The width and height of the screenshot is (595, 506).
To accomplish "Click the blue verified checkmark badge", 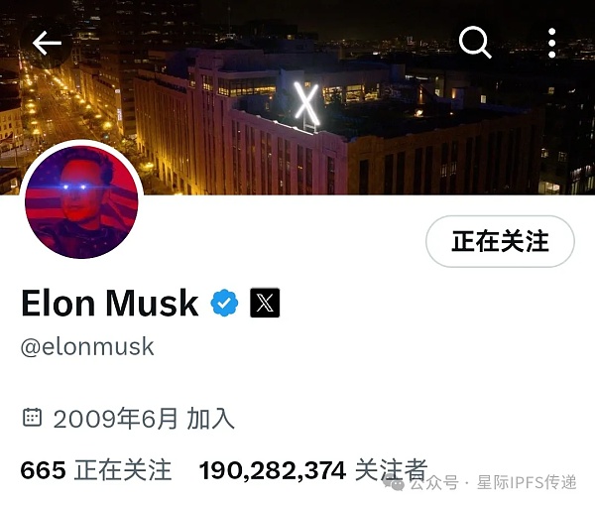I will click(x=224, y=303).
